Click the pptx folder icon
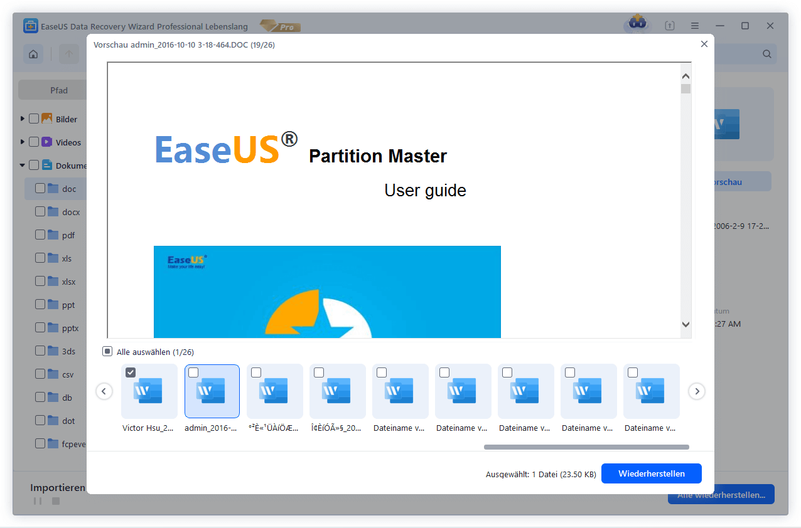This screenshot has height=528, width=801. [53, 327]
